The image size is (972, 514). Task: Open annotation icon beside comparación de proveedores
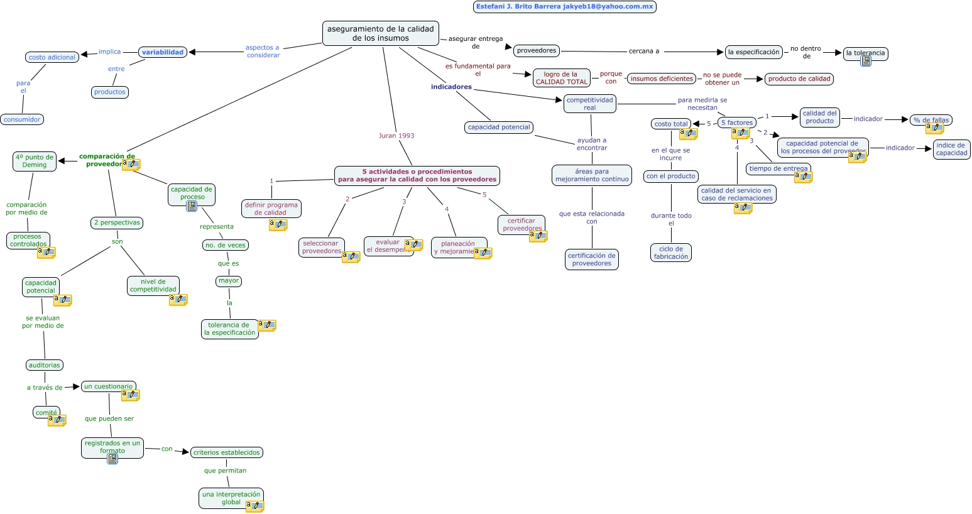click(x=131, y=165)
